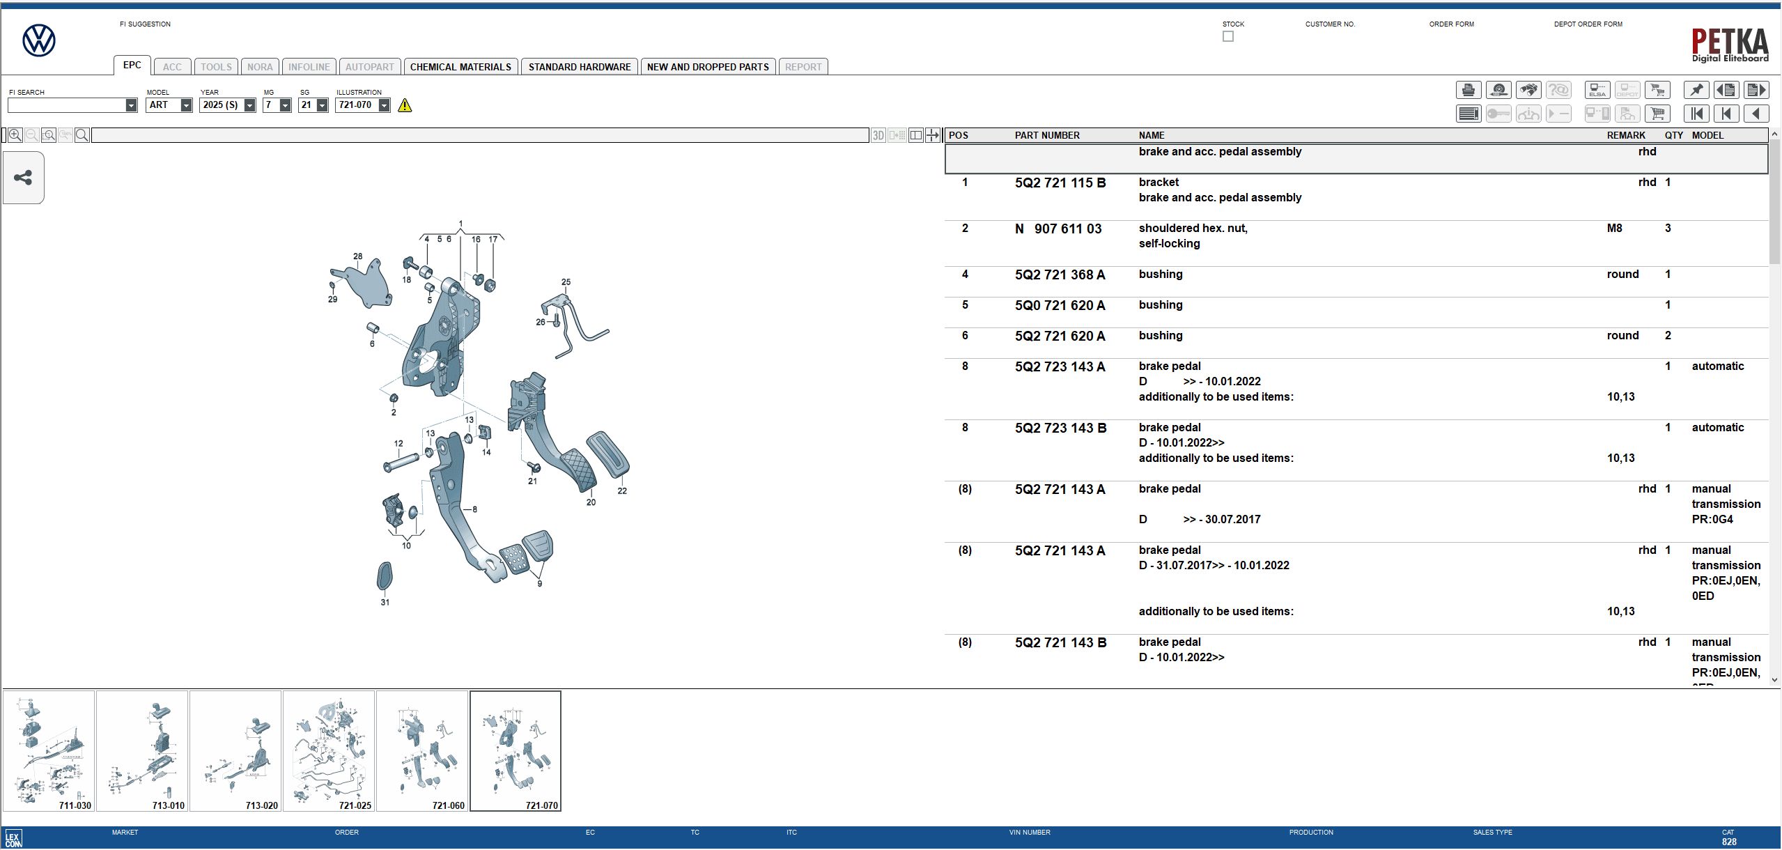The image size is (1782, 850).
Task: Select part number N 907 611 03
Action: (x=1058, y=229)
